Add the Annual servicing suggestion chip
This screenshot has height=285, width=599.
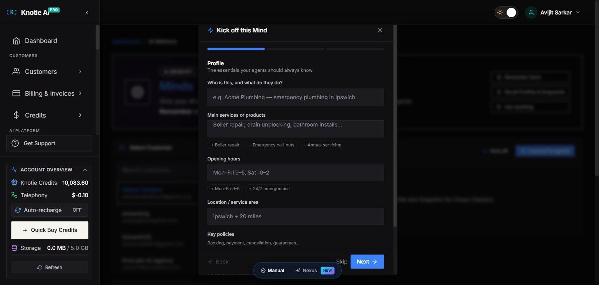tap(323, 145)
